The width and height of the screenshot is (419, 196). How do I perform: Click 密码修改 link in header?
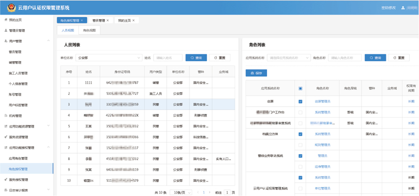pos(388,8)
